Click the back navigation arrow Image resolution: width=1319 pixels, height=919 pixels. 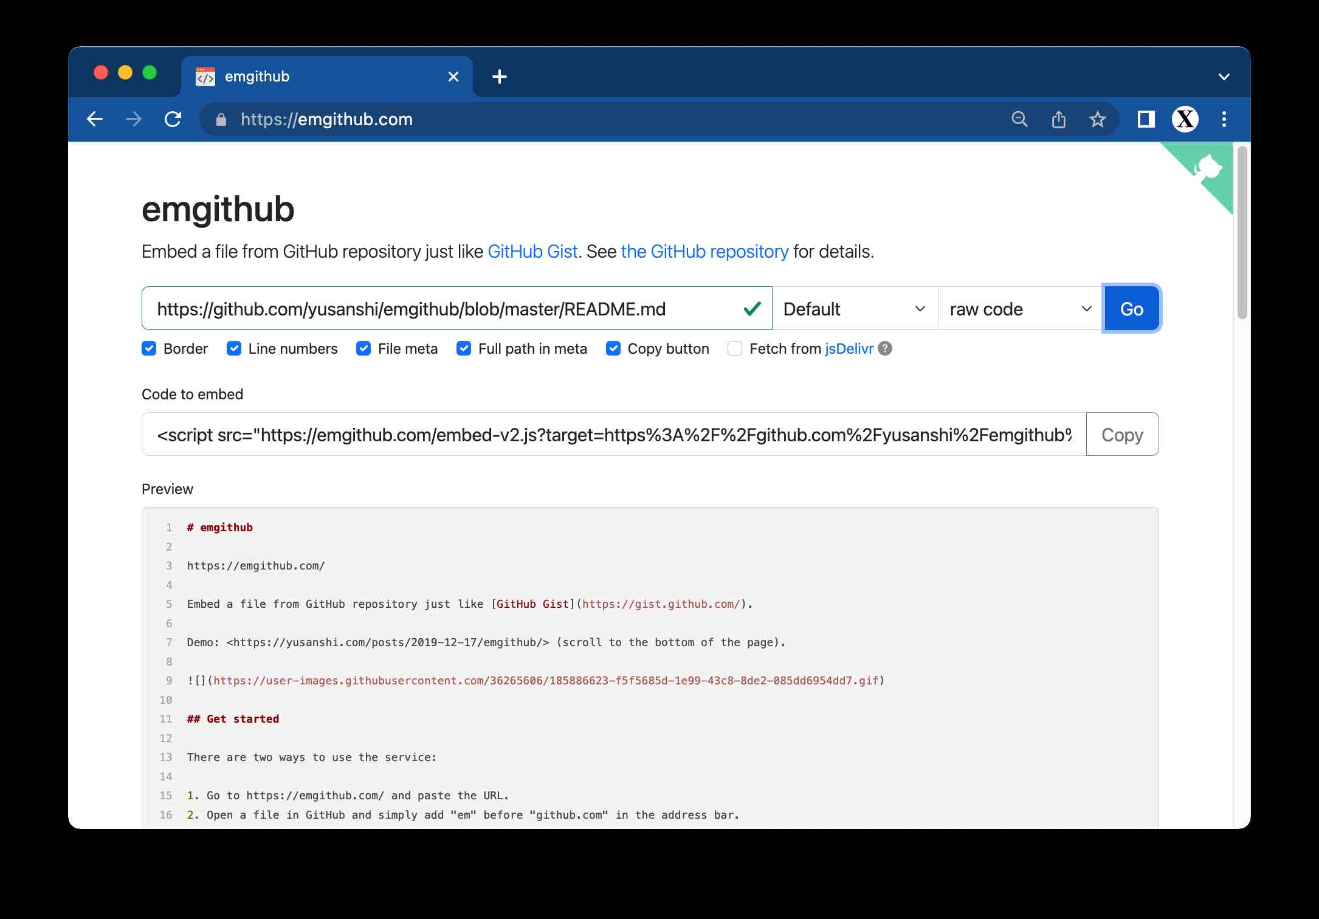95,119
